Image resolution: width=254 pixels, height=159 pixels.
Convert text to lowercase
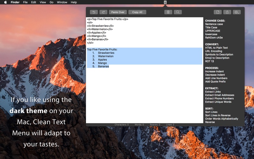211,34
